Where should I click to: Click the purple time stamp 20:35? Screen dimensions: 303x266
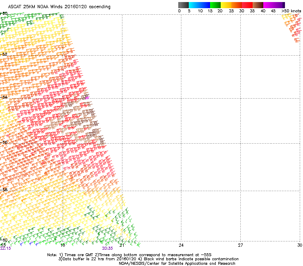coord(107,248)
